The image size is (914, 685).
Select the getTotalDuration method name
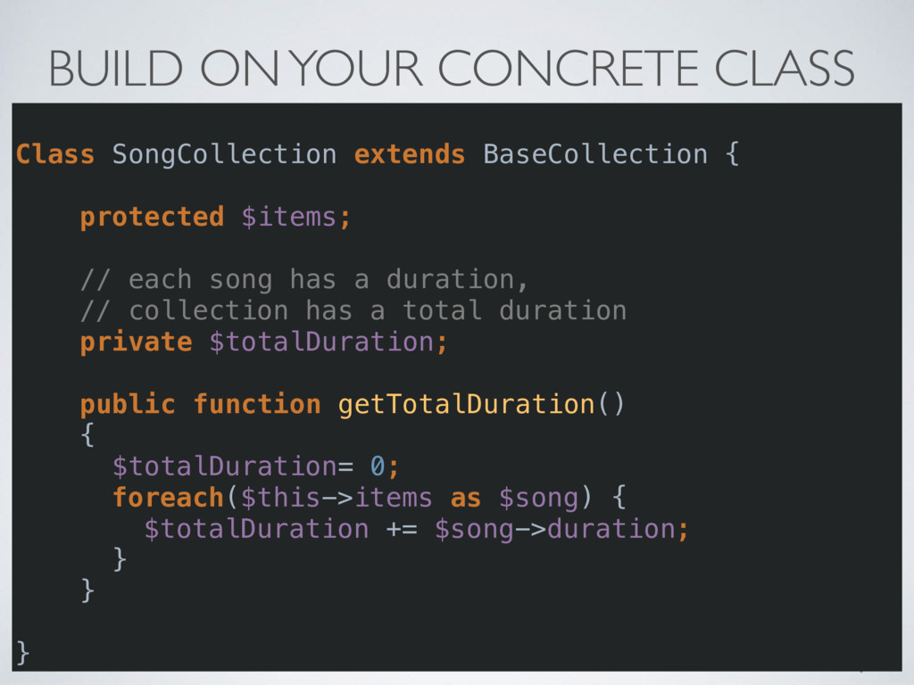[466, 405]
